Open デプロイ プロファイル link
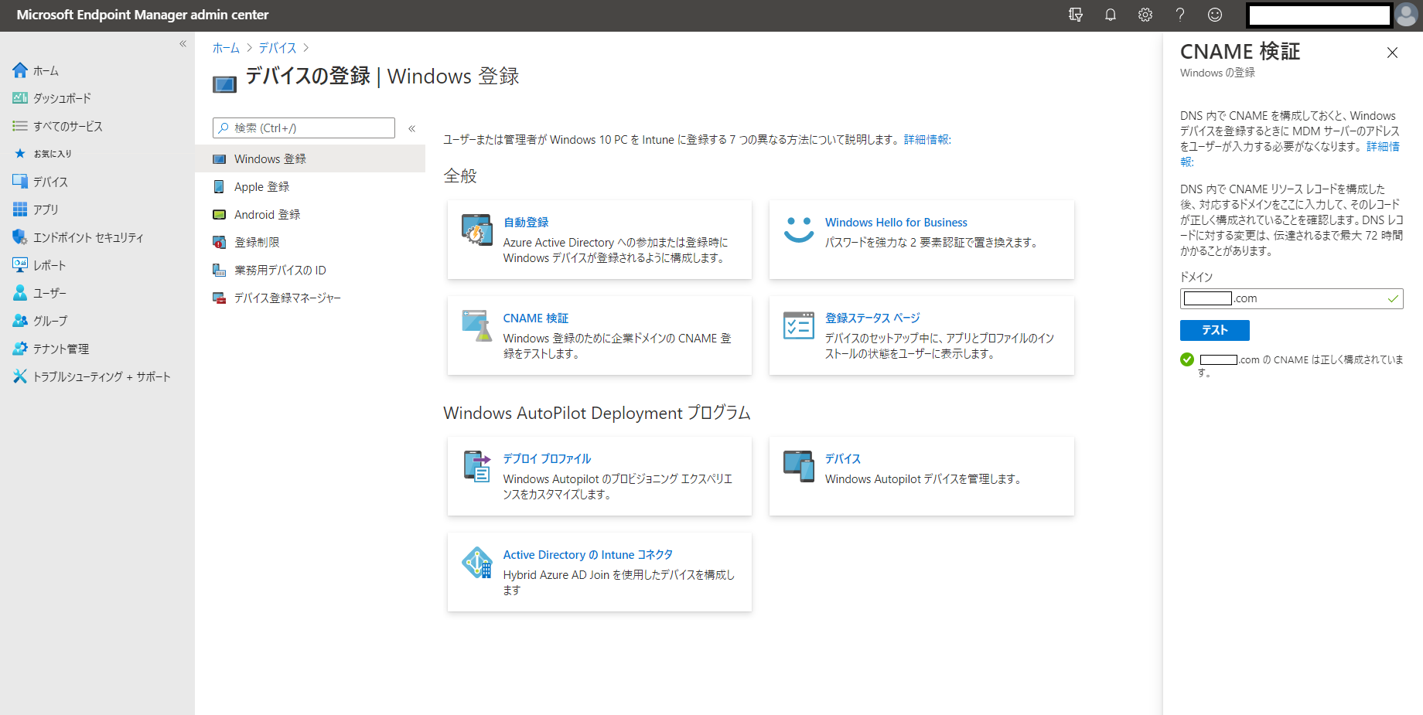 point(547,459)
